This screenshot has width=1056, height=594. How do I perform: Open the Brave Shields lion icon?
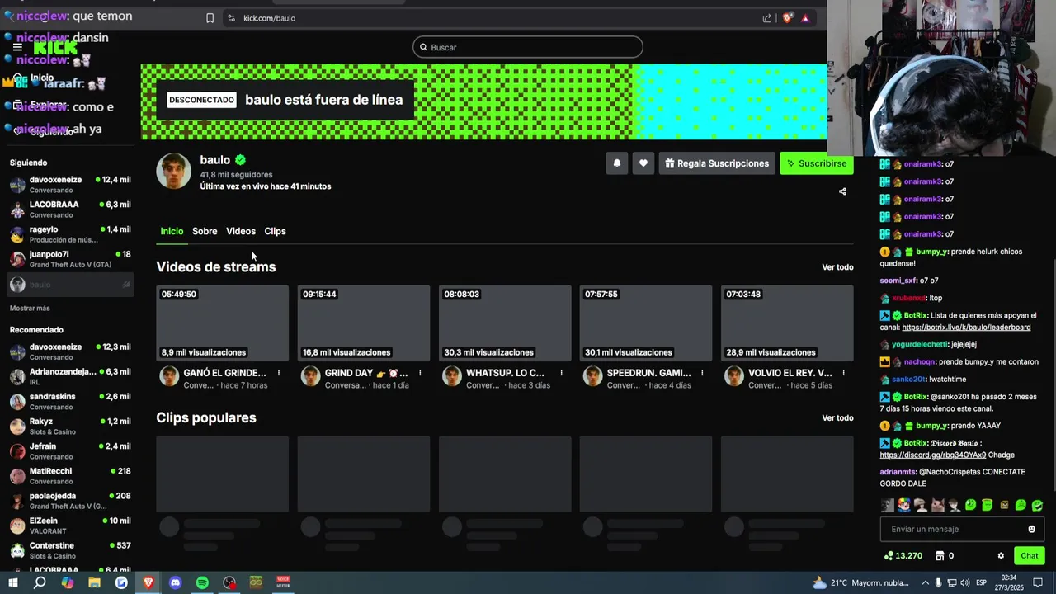[x=786, y=18]
